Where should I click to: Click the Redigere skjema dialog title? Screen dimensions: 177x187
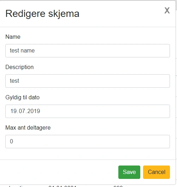pyautogui.click(x=42, y=14)
